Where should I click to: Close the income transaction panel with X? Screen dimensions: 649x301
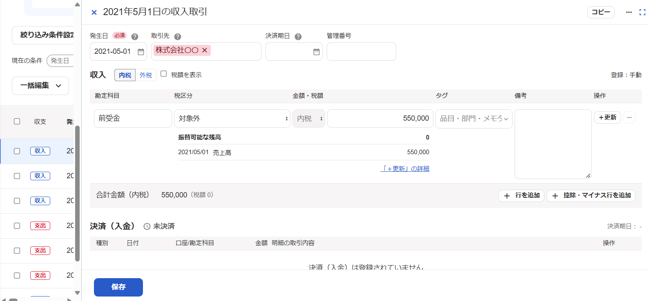(x=94, y=13)
